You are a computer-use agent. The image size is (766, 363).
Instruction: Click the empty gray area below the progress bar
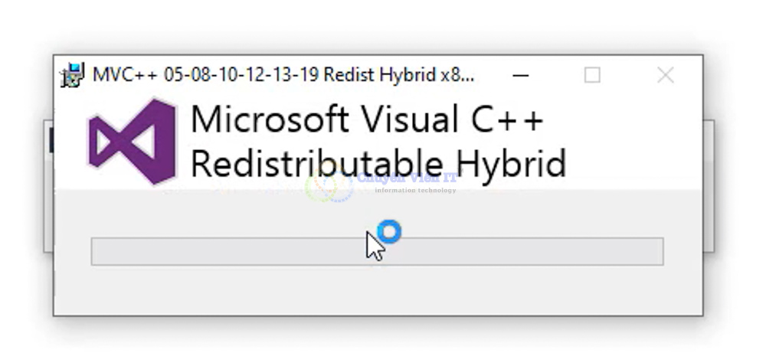tap(377, 291)
